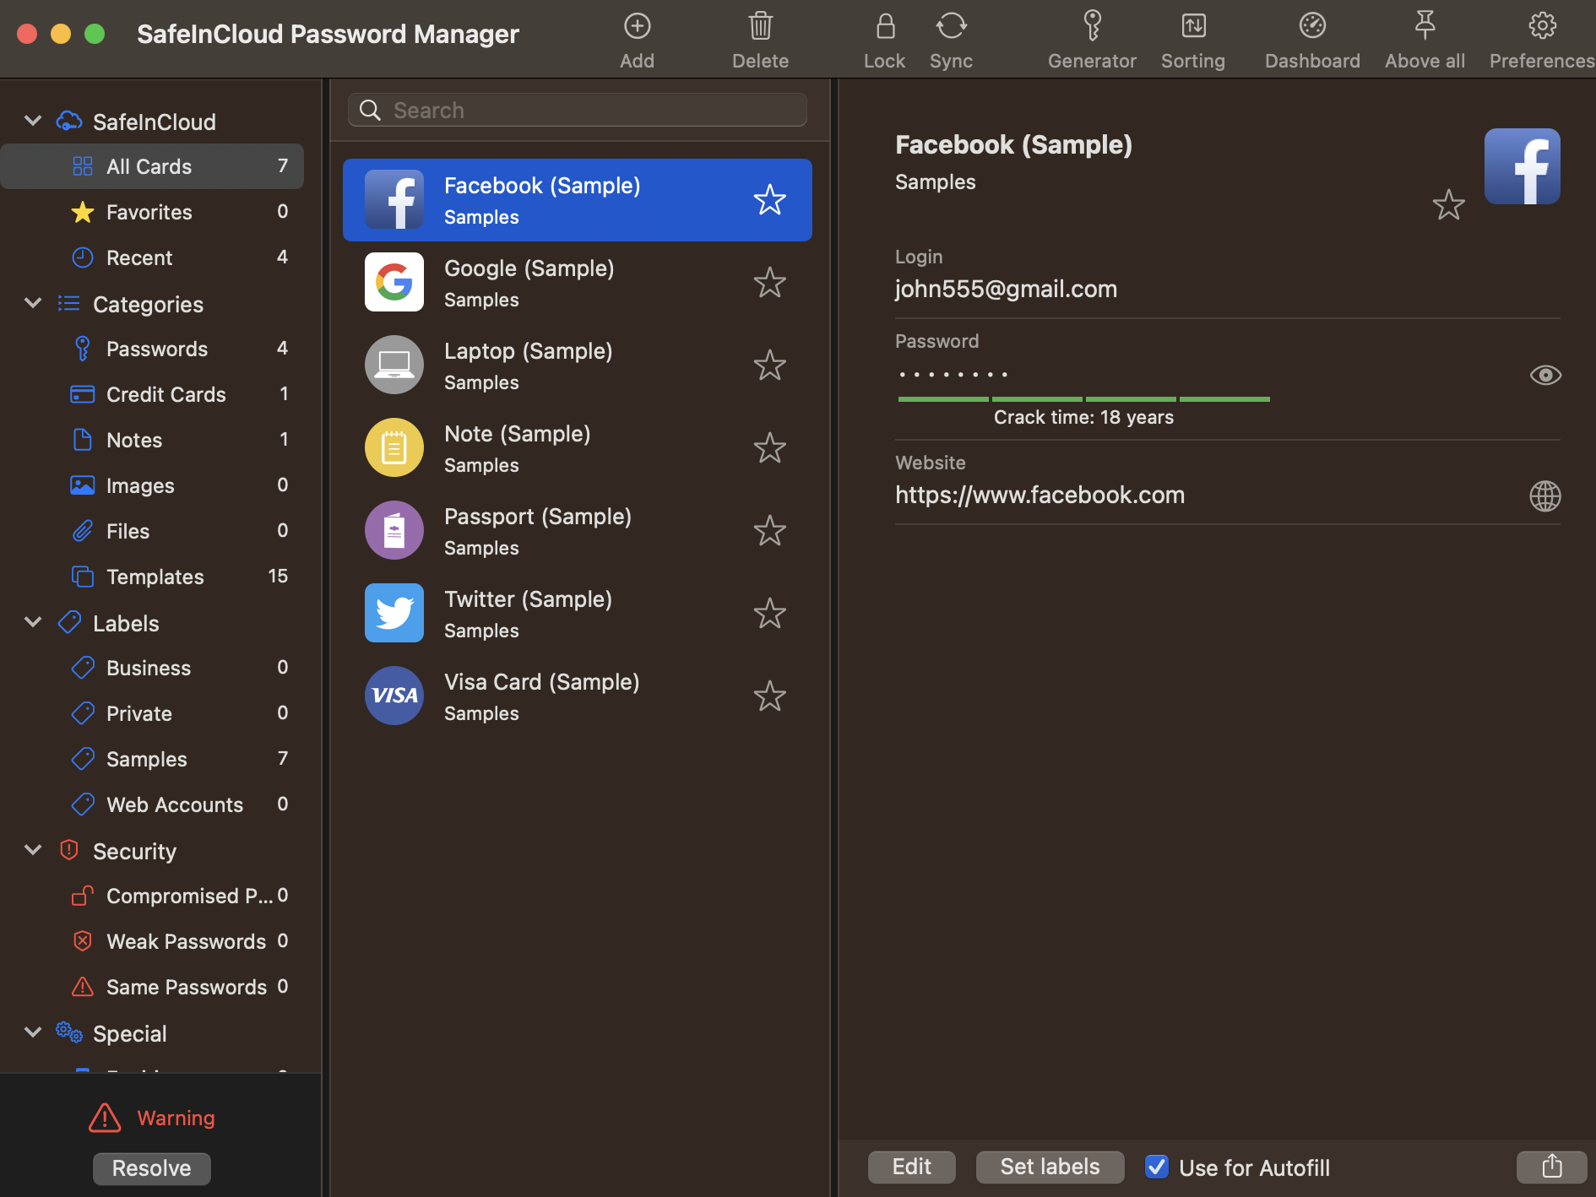Click the Edit button
Image resolution: width=1596 pixels, height=1197 pixels.
911,1167
